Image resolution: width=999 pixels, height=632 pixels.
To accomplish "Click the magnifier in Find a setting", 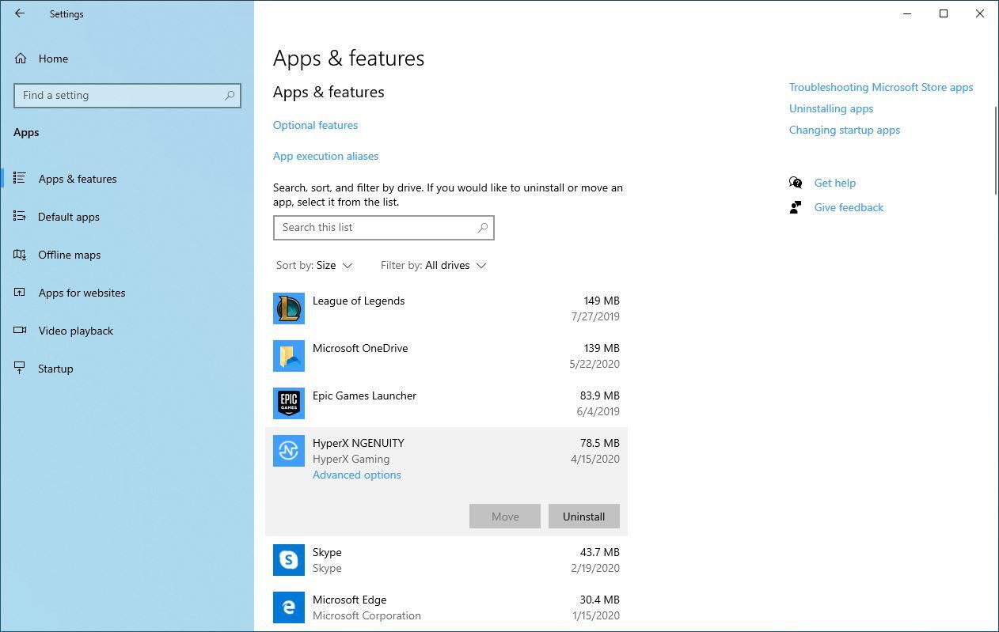I will pos(230,95).
